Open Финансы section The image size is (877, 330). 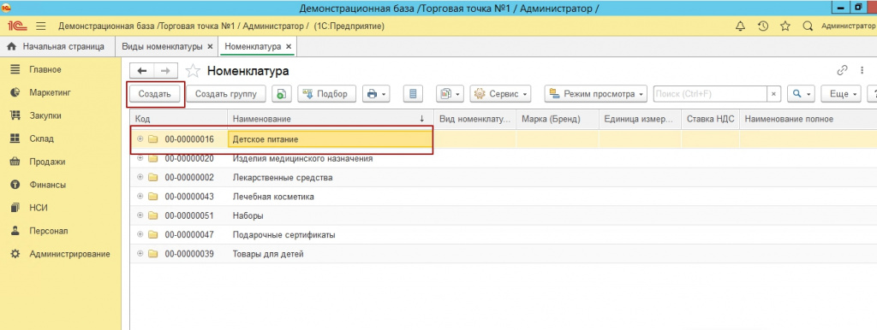pyautogui.click(x=48, y=185)
